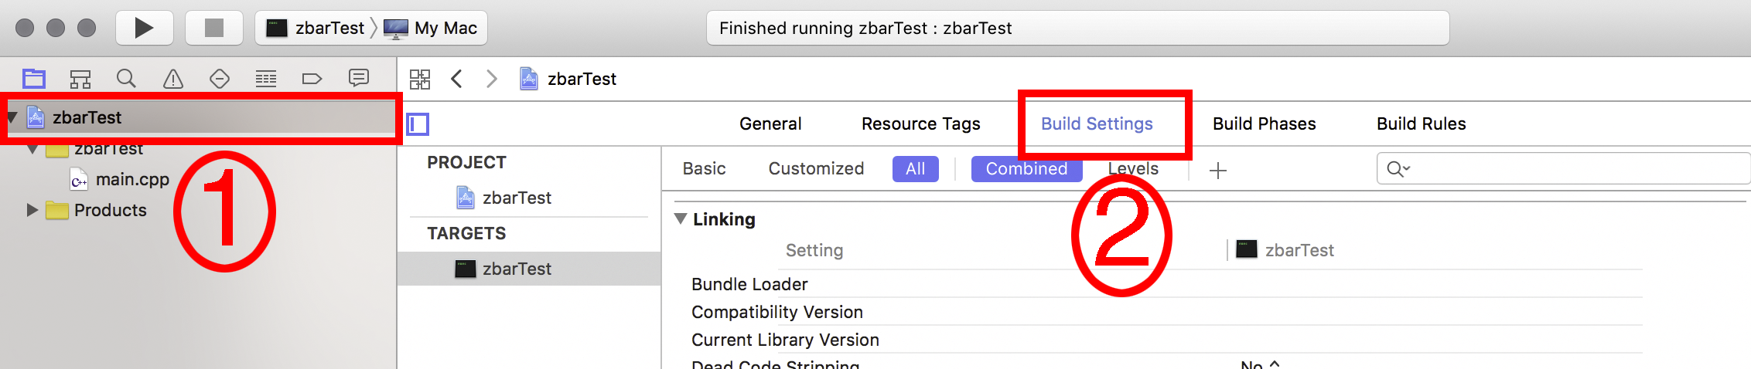Screen dimensions: 1751x369
Task: Switch to the Build Phases tab
Action: pos(1264,124)
